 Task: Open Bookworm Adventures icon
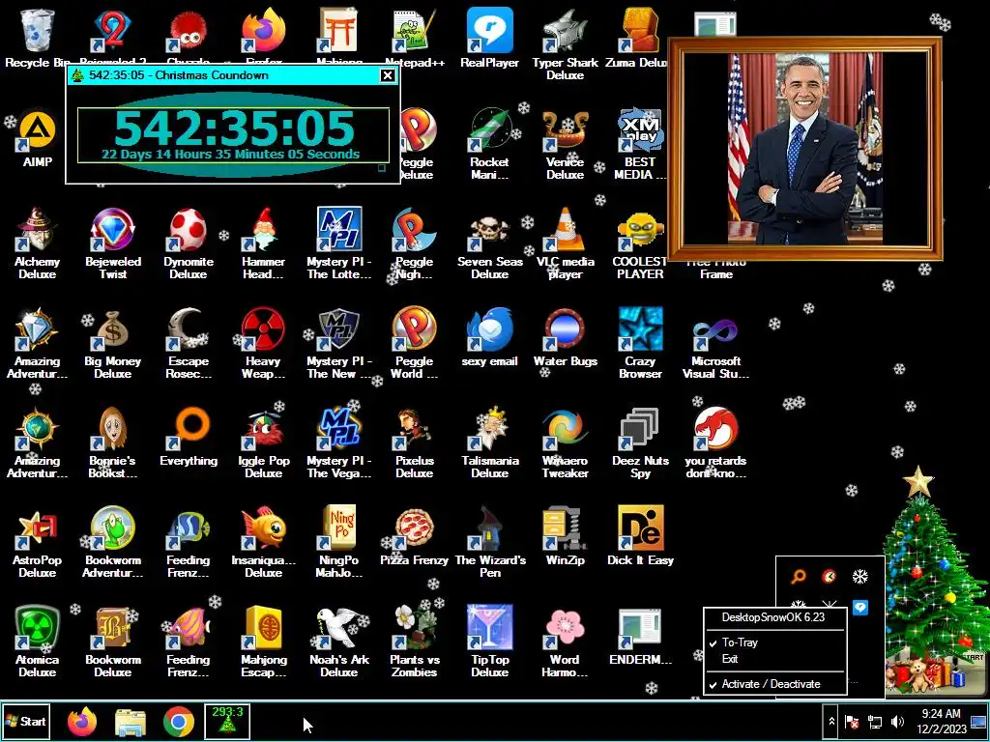point(113,541)
